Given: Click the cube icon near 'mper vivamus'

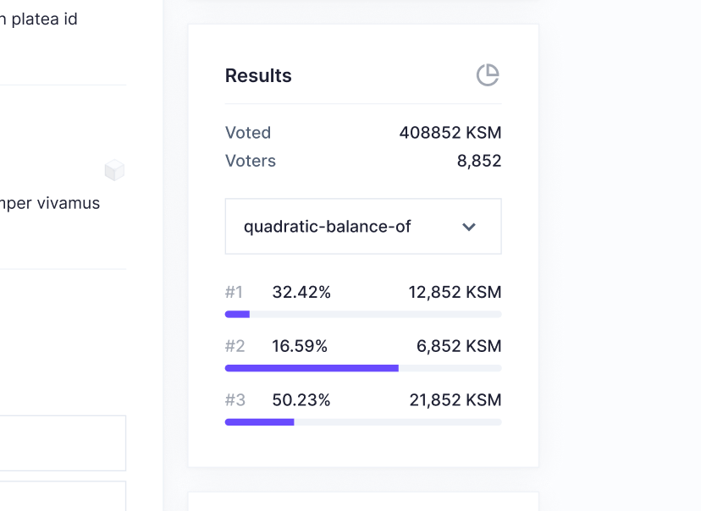Looking at the screenshot, I should pos(115,170).
